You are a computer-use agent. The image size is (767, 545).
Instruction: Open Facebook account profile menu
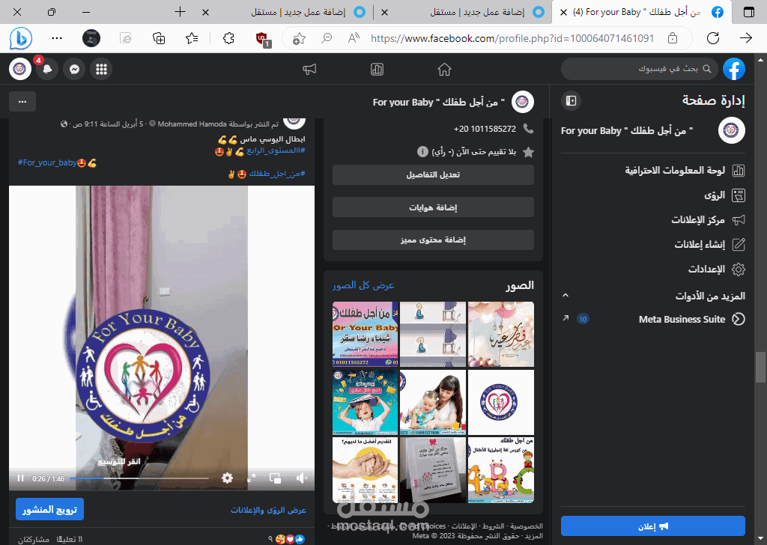pos(20,70)
